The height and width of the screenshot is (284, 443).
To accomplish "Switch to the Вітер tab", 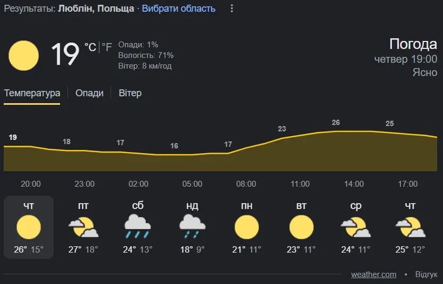I will 130,93.
